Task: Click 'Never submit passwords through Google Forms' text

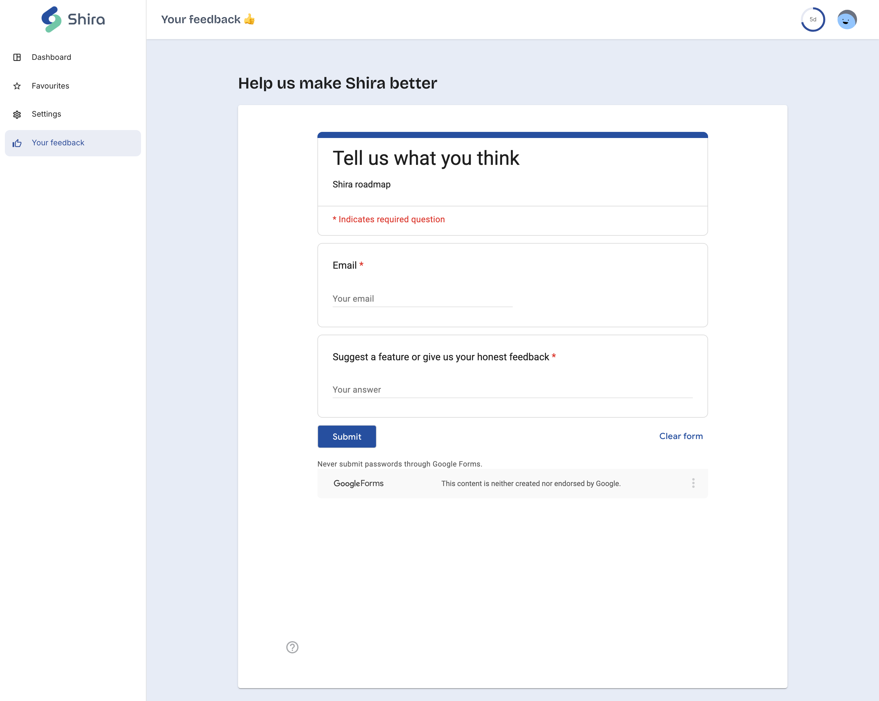Action: (x=400, y=464)
